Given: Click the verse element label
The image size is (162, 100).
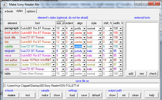Looking at the screenshot, I should [8, 56].
